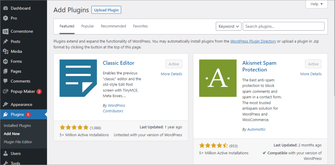The width and height of the screenshot is (335, 165).
Task: Click the Akismet plugin logo thumbnail
Action: [218, 78]
